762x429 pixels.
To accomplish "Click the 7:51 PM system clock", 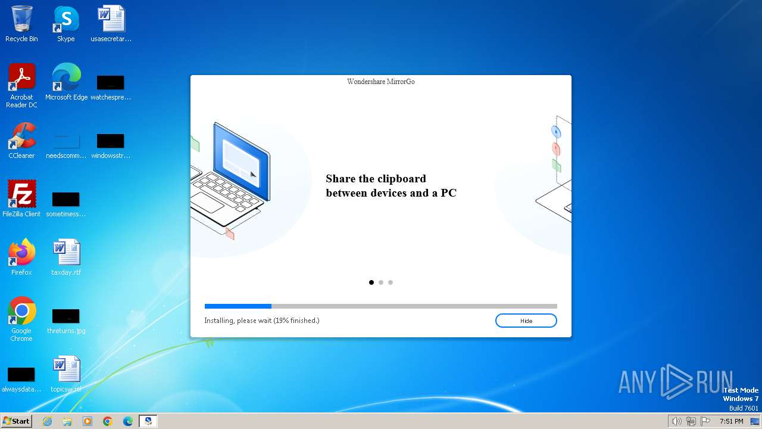I will pyautogui.click(x=732, y=421).
